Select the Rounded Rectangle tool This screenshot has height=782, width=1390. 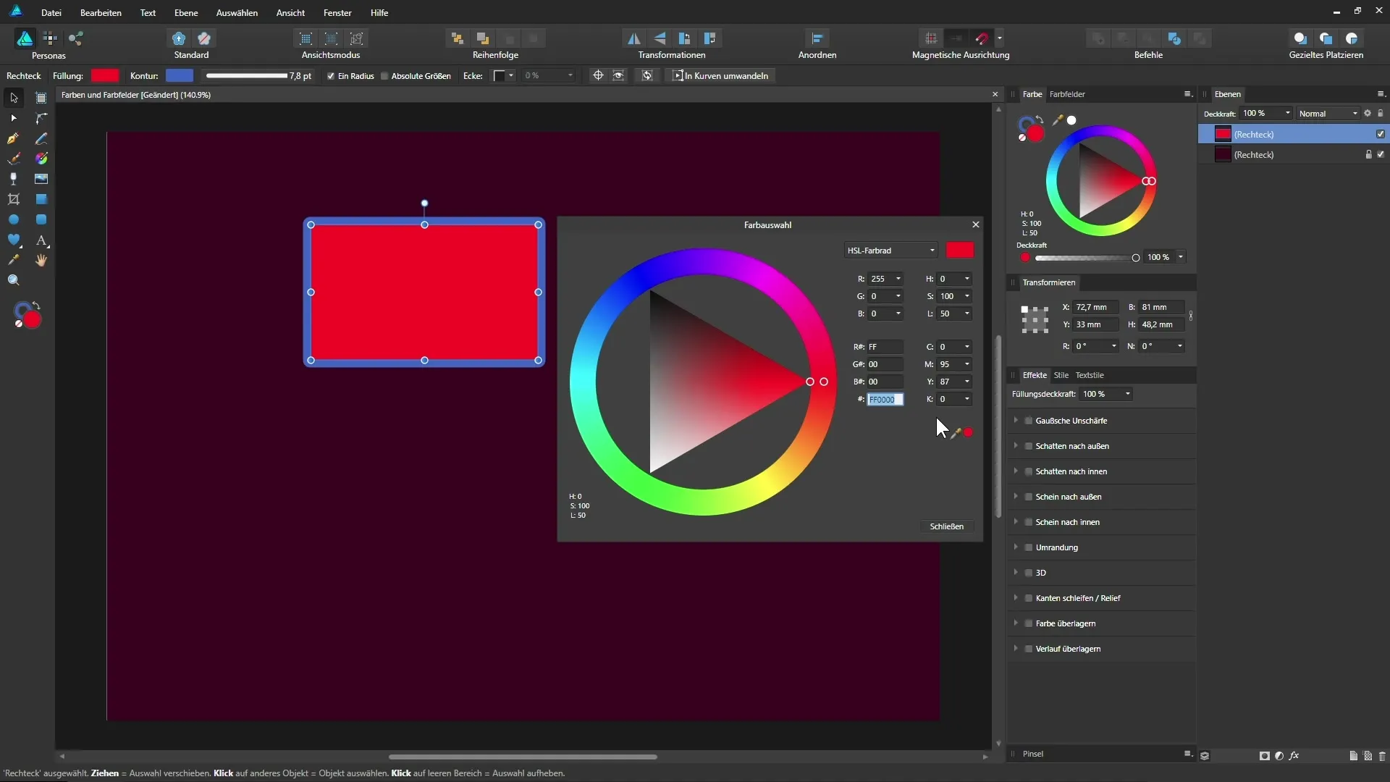pyautogui.click(x=41, y=219)
